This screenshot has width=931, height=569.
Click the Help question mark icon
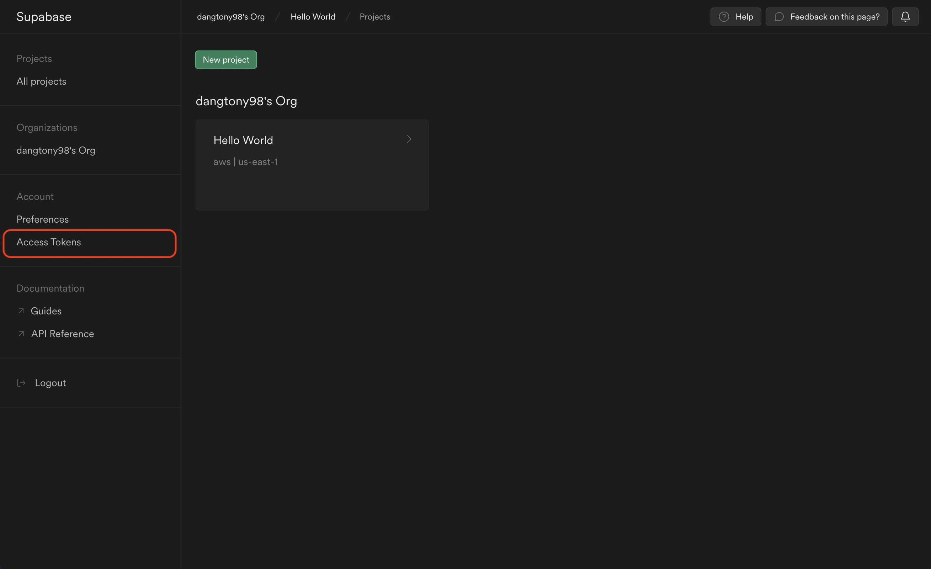click(724, 17)
